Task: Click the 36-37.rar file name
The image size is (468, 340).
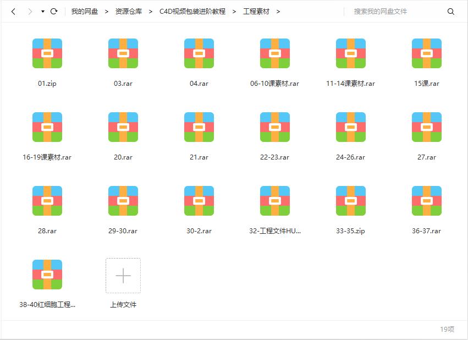Action: coord(427,231)
